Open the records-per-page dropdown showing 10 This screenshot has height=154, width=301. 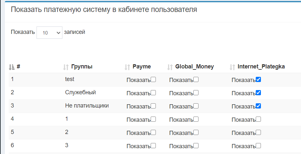(x=49, y=33)
